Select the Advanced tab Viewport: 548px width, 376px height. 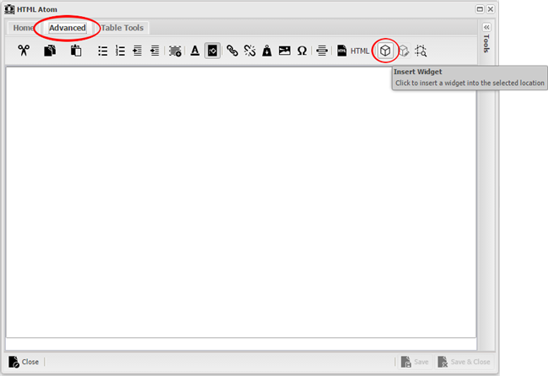click(x=67, y=28)
